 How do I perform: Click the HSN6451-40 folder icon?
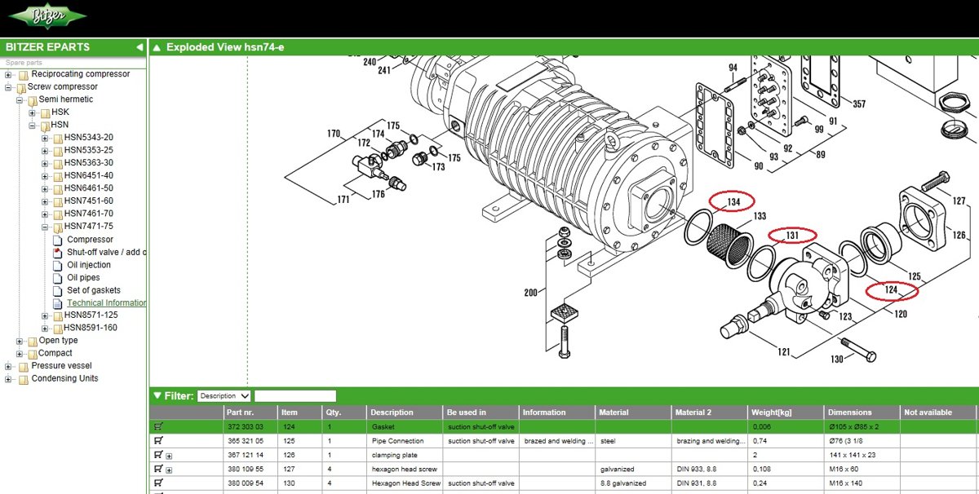coord(58,176)
